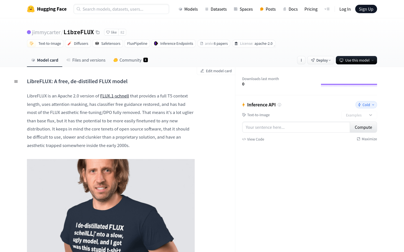The width and height of the screenshot is (404, 252).
Task: Click the arxiv papers document icon
Action: 202,43
